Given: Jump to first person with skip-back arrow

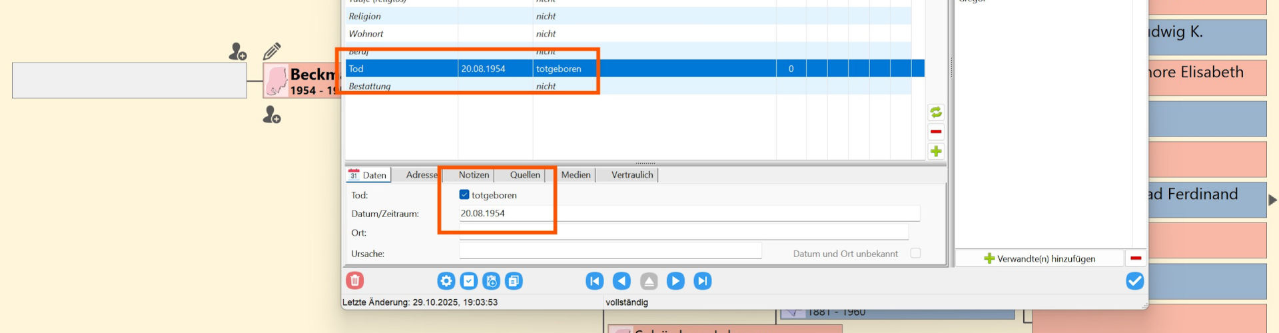Looking at the screenshot, I should pyautogui.click(x=594, y=281).
